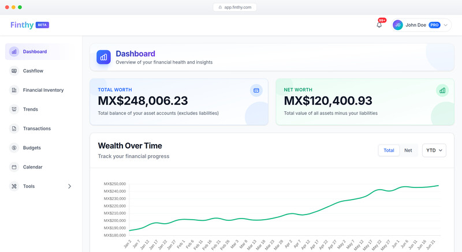
Task: Click the NET WORTH label
Action: pos(298,90)
